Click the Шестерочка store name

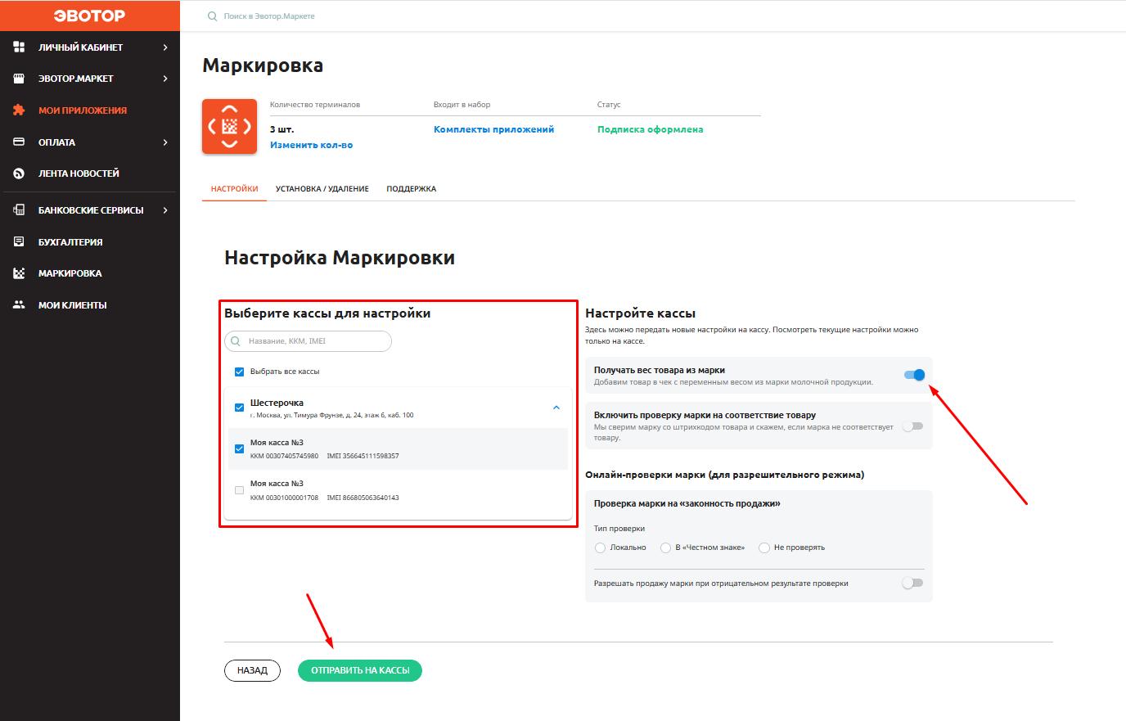tap(277, 403)
